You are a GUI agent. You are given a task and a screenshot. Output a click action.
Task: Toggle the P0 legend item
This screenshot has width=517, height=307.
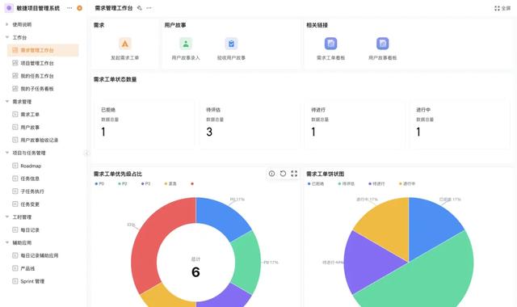pyautogui.click(x=99, y=183)
